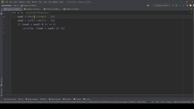Open the Code menu
Screen dimensions: 194x109
click(x=28, y=2)
